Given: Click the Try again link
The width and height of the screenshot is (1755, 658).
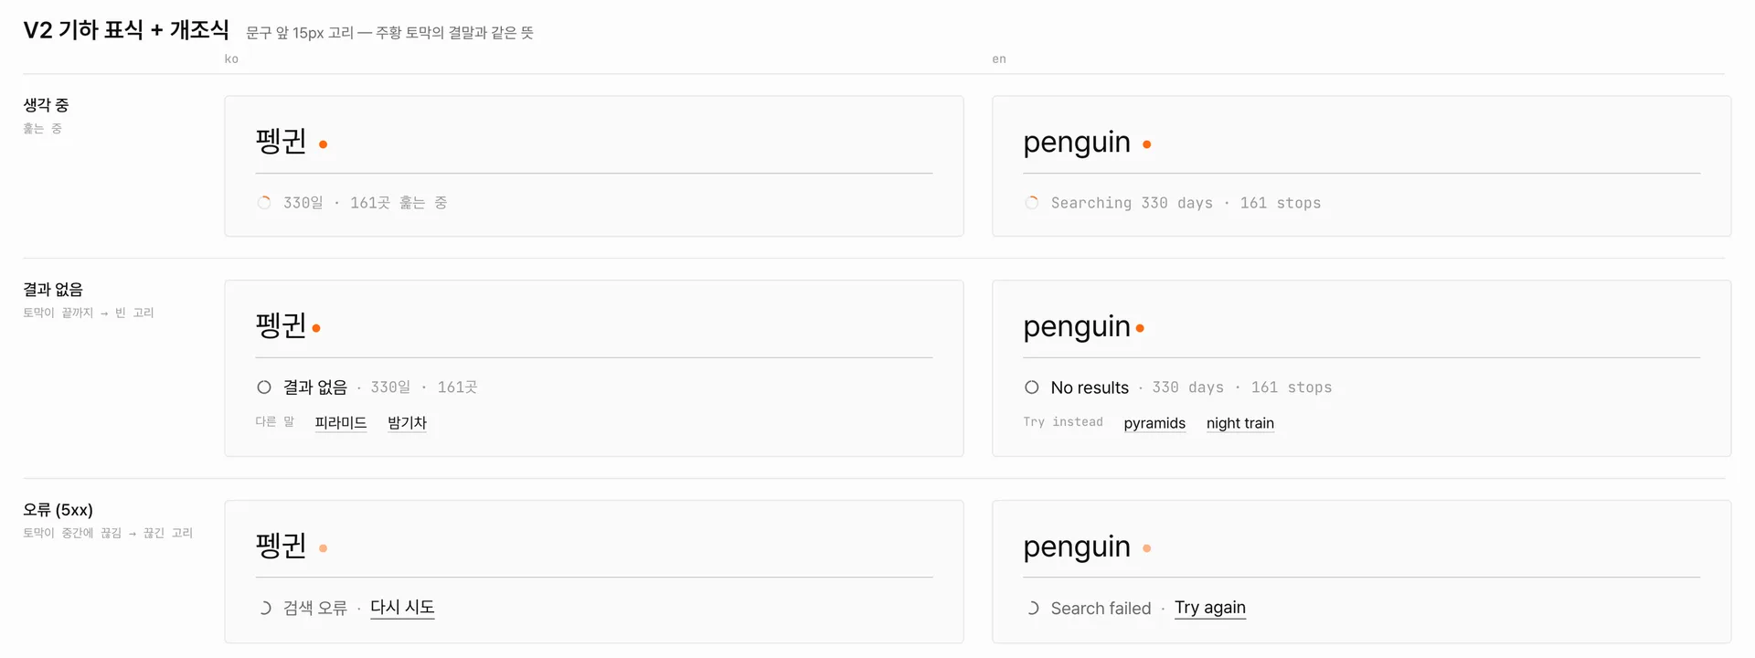Looking at the screenshot, I should coord(1210,608).
